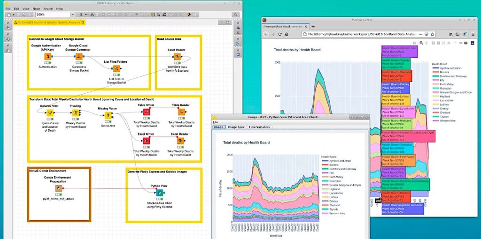Image resolution: width=481 pixels, height=239 pixels.
Task: Click the New workflow icon in KNIME toolbar
Action: (x=9, y=15)
